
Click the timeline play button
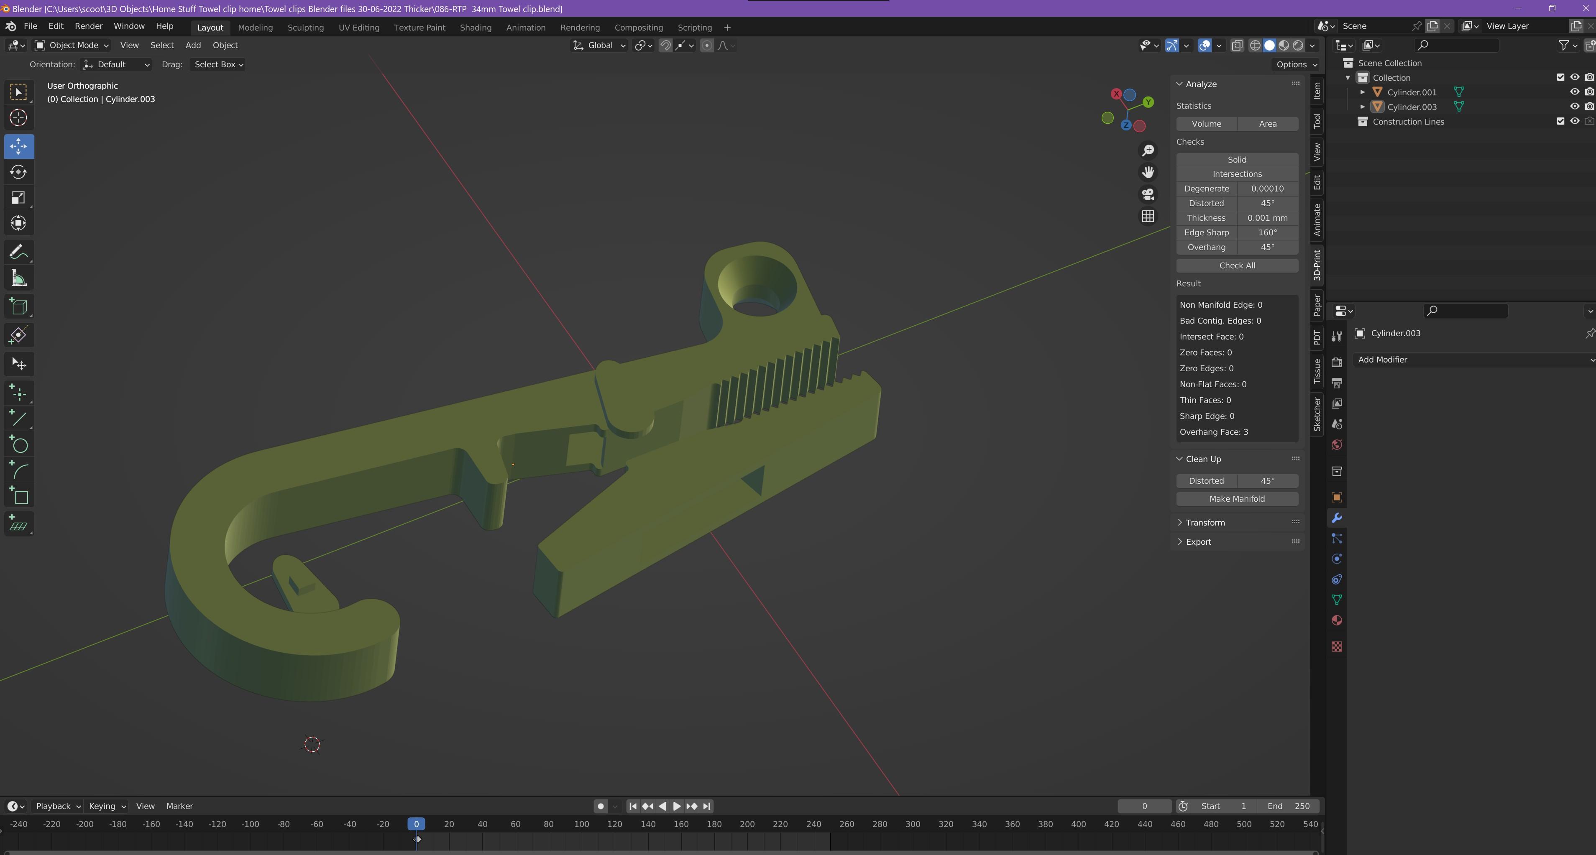(677, 806)
